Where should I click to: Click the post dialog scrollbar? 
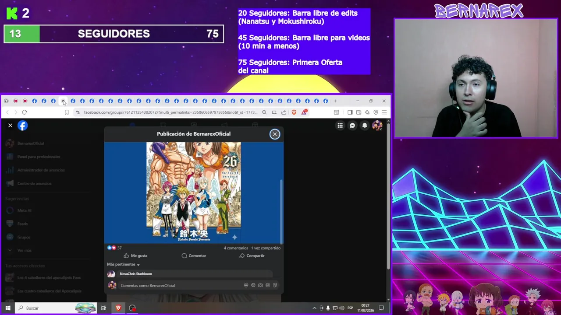[x=281, y=211]
